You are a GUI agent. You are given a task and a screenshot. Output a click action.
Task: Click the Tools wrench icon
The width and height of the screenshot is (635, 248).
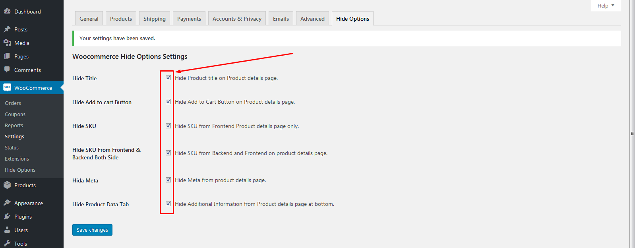click(7, 243)
